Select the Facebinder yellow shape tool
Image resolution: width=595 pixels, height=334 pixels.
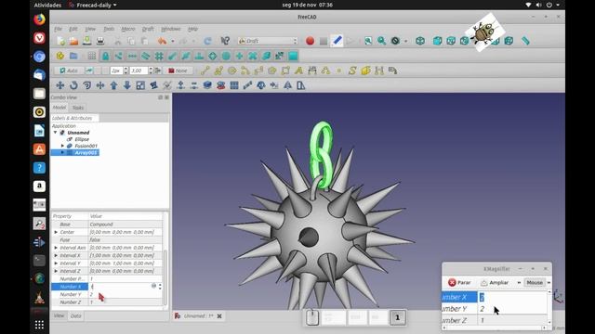365,71
